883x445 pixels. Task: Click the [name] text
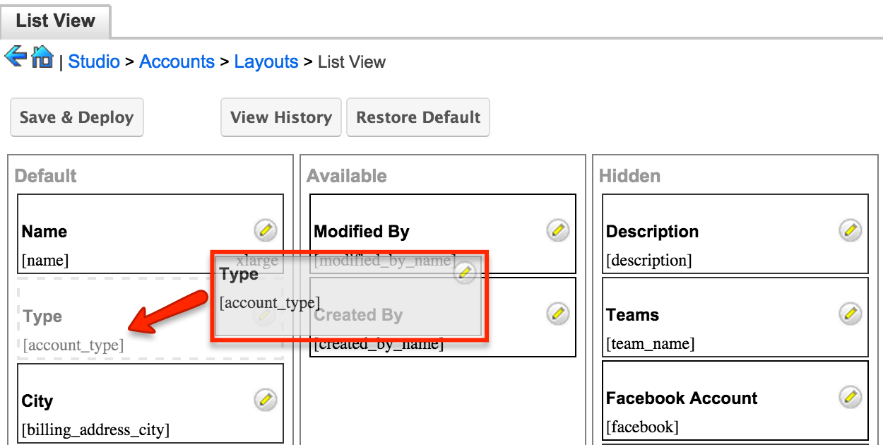(45, 260)
